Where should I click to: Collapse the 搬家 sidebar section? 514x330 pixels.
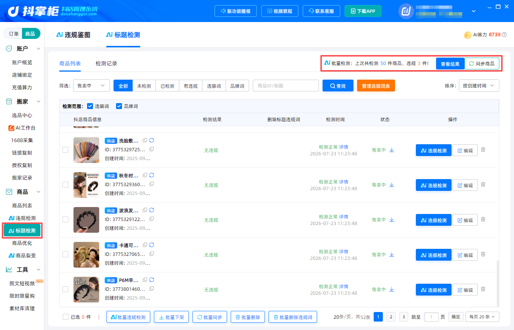(x=39, y=101)
